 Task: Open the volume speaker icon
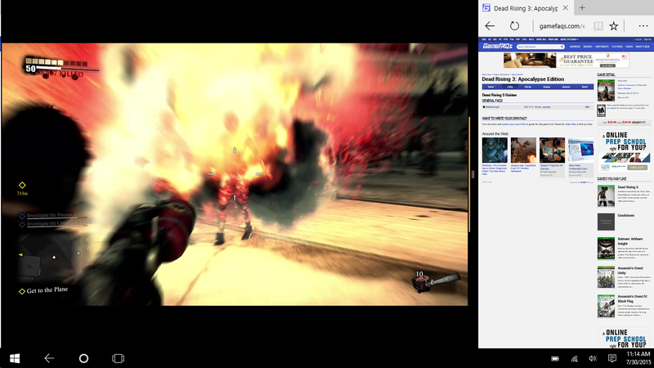[593, 358]
